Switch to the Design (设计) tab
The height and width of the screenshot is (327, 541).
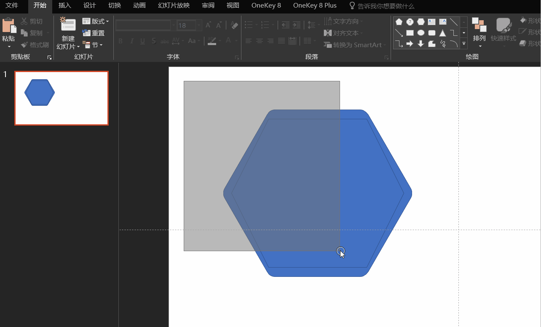pyautogui.click(x=90, y=5)
